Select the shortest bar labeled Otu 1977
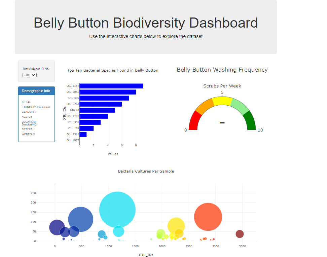327x257 pixels. pyautogui.click(x=81, y=140)
